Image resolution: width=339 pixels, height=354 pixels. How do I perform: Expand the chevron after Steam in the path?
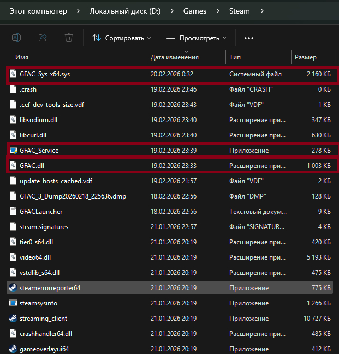(262, 11)
